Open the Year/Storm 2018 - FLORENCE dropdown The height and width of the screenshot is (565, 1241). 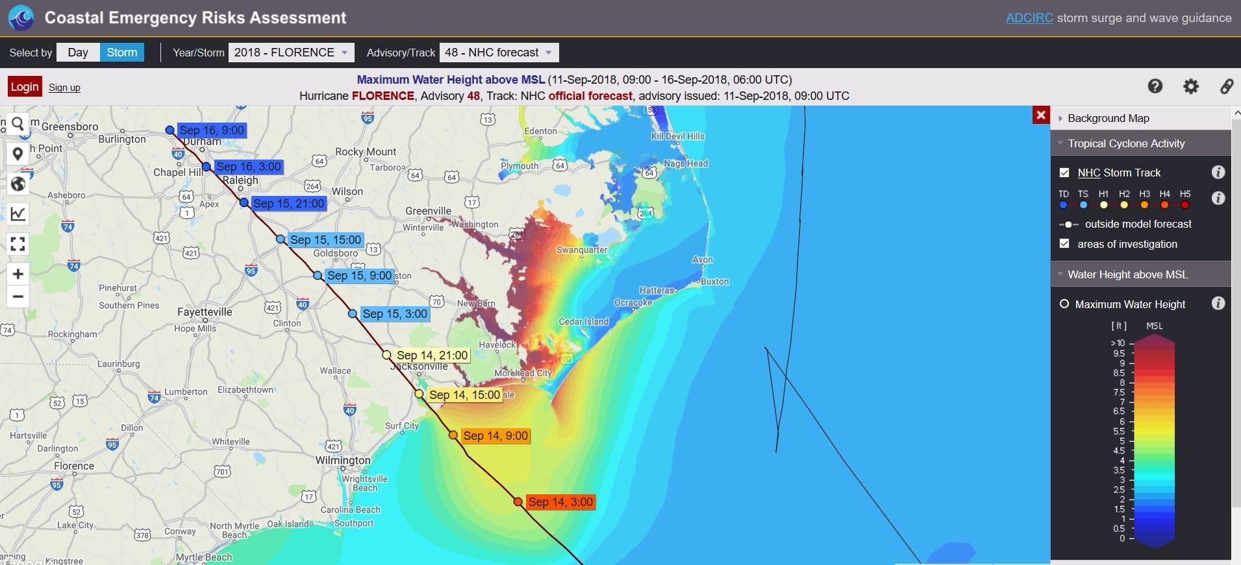pyautogui.click(x=292, y=53)
